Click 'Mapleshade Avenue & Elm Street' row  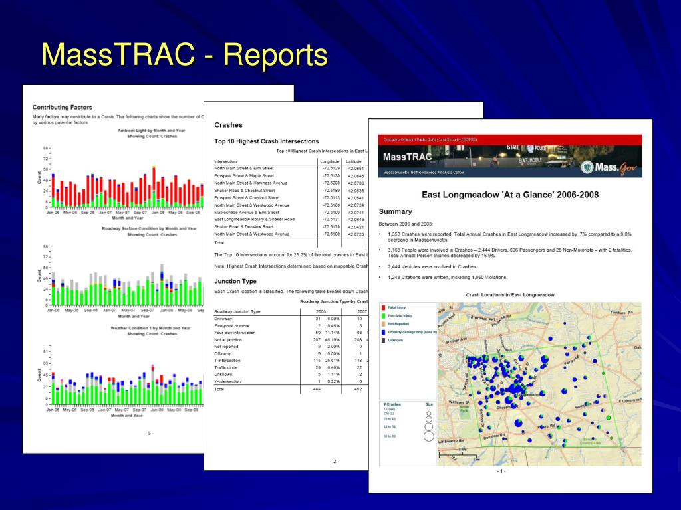pyautogui.click(x=290, y=212)
